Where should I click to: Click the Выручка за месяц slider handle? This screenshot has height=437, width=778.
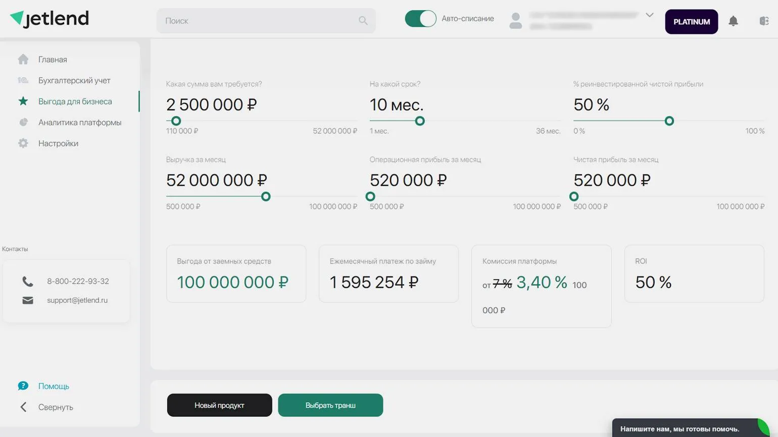click(266, 197)
